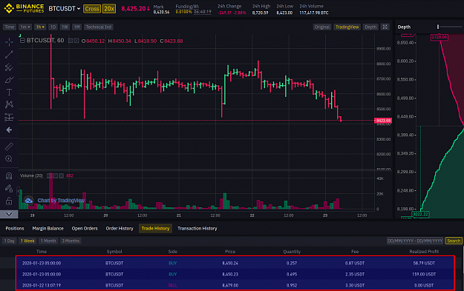The width and height of the screenshot is (464, 291).
Task: Select the crosshair cursor tool
Action: tap(9, 42)
